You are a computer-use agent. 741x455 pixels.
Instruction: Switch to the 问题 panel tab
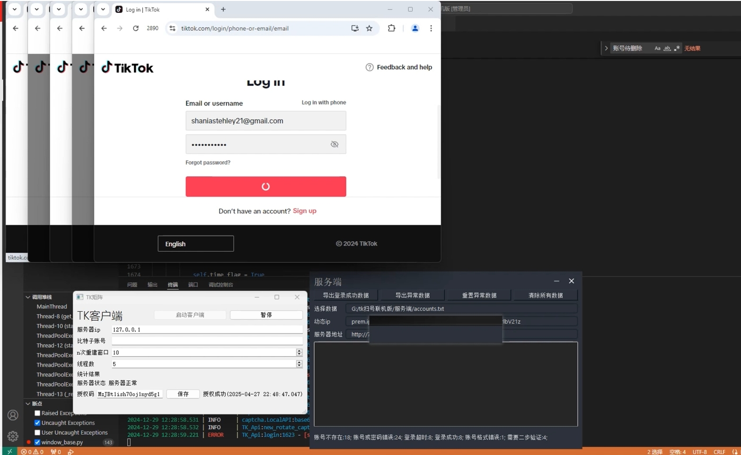132,285
